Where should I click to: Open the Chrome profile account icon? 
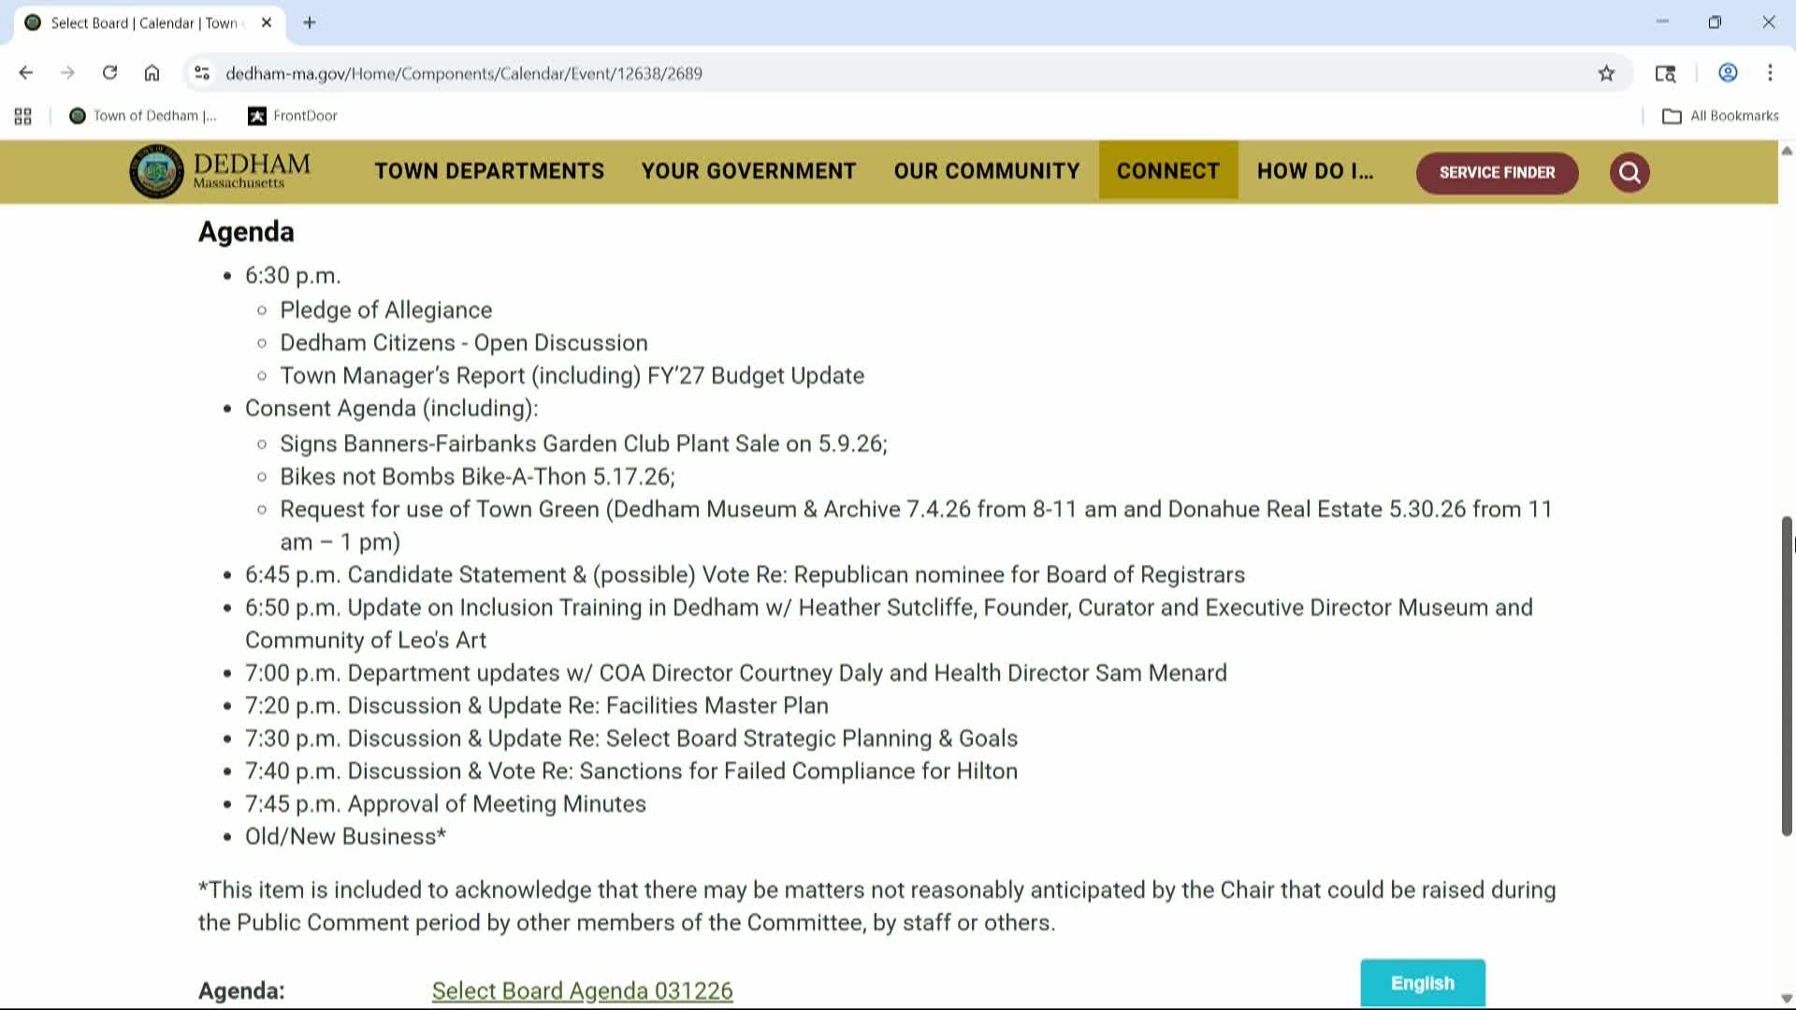point(1727,72)
